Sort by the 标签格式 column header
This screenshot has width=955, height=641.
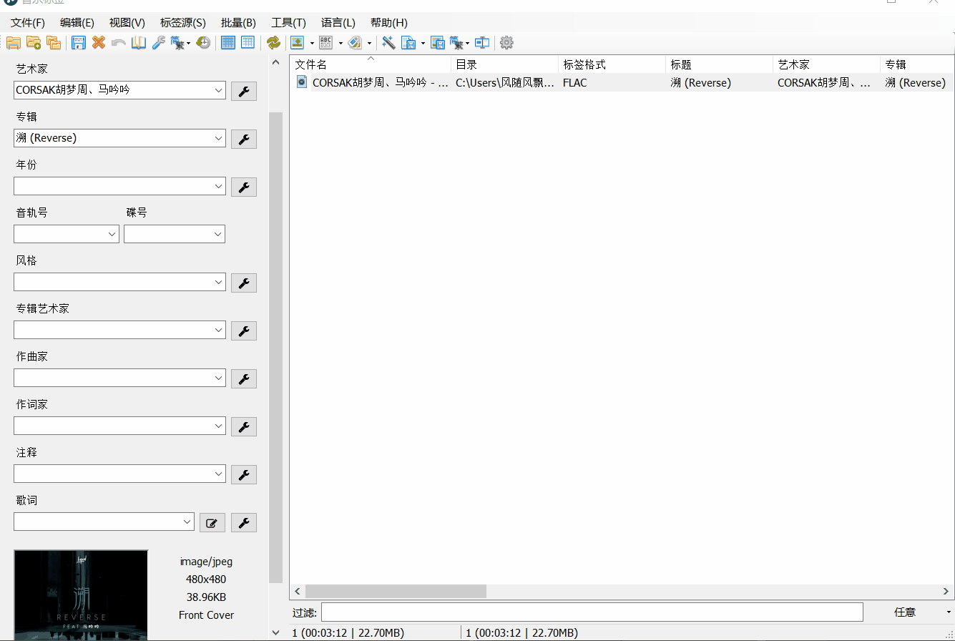(612, 64)
